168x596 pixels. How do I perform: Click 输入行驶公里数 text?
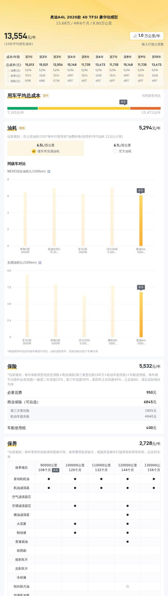click(153, 44)
